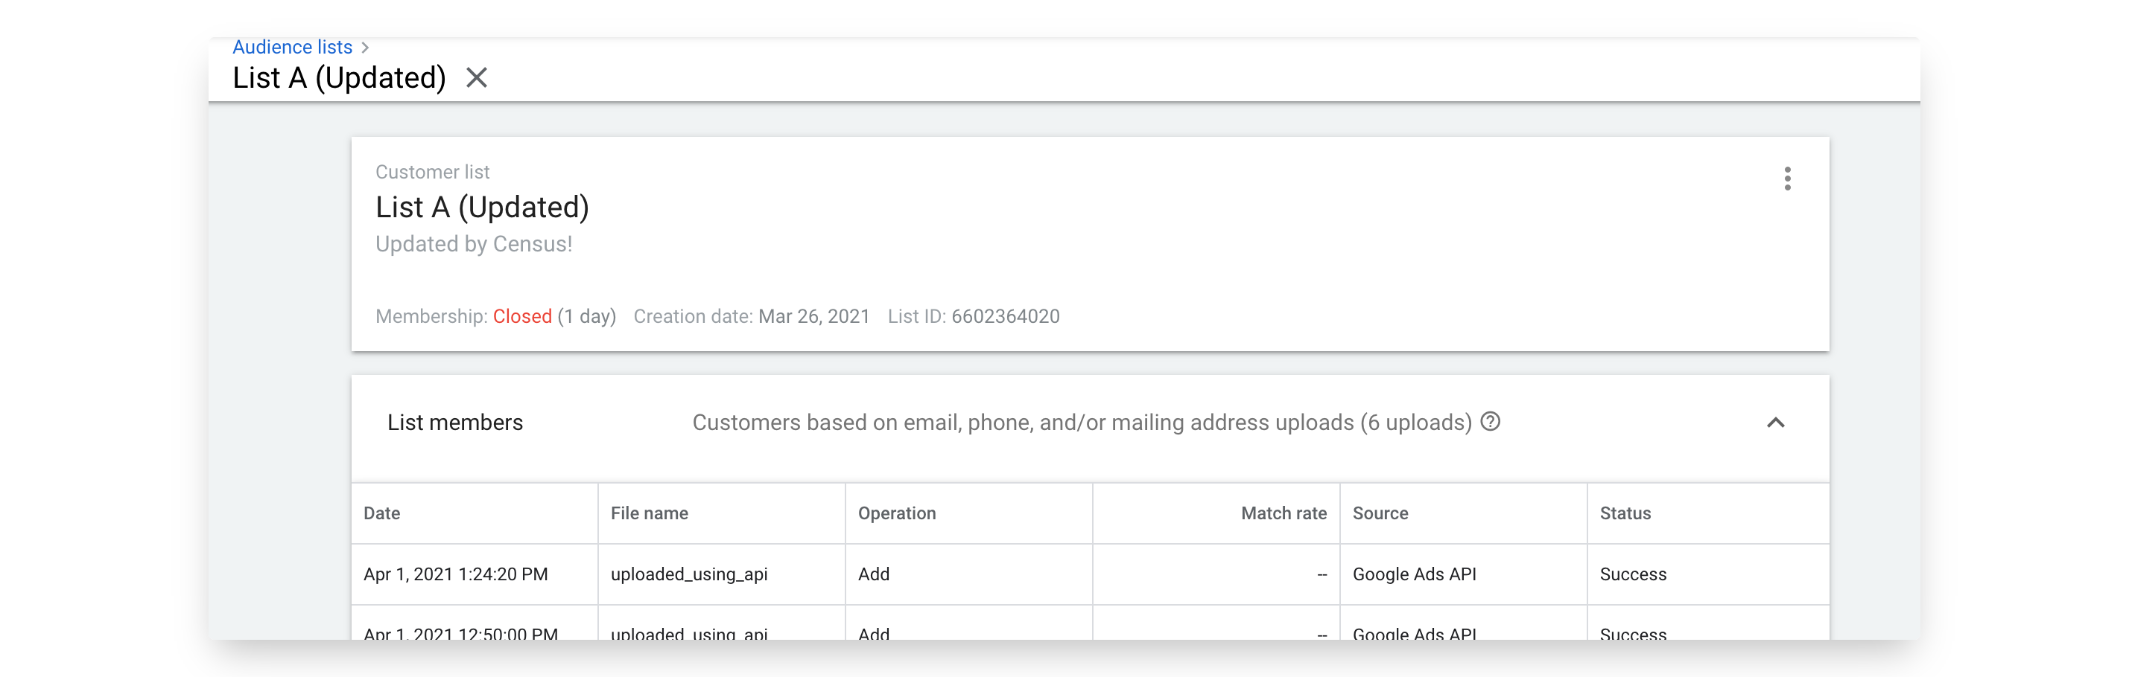The height and width of the screenshot is (677, 2129).
Task: Click the Source column header
Action: [1380, 513]
